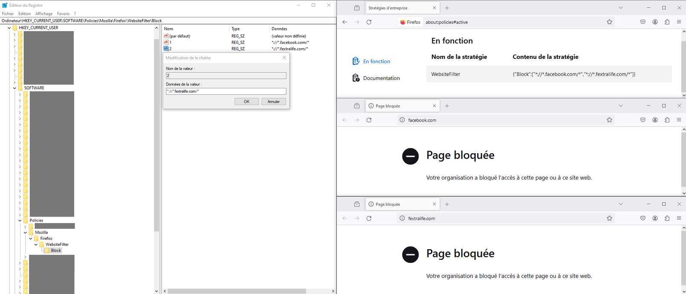The height and width of the screenshot is (294, 686).
Task: Click reload button in about:policies Firefox window
Action: click(369, 22)
